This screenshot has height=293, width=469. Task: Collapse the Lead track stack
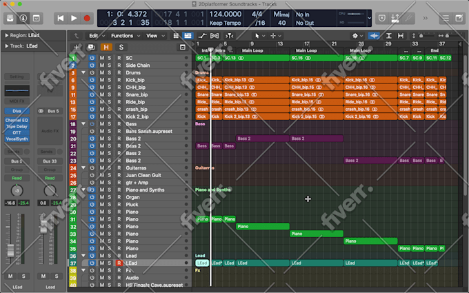83,256
